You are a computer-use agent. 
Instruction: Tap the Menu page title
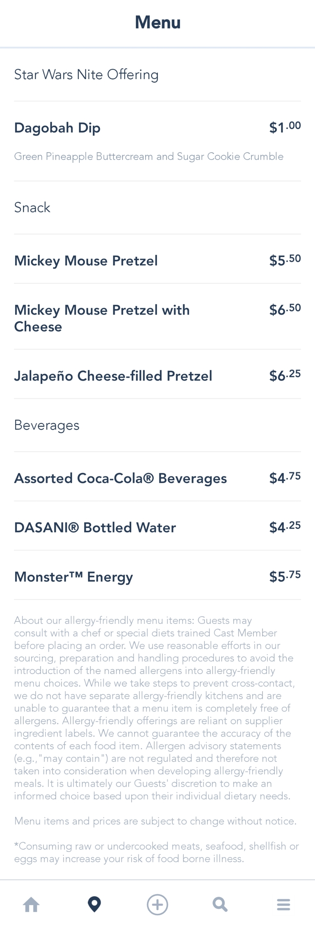(x=157, y=23)
